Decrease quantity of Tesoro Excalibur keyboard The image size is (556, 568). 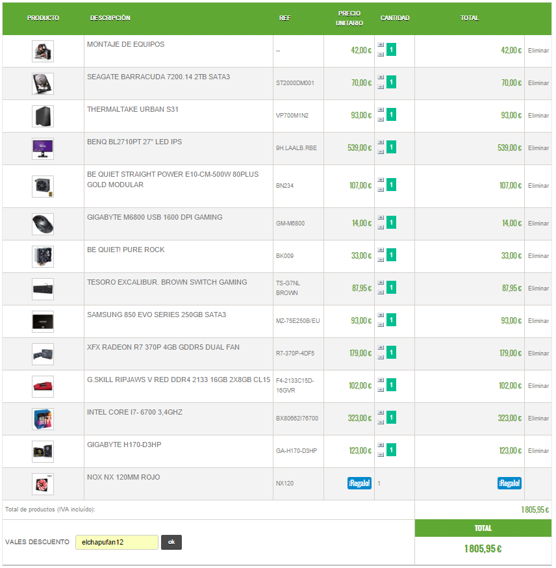[x=381, y=292]
